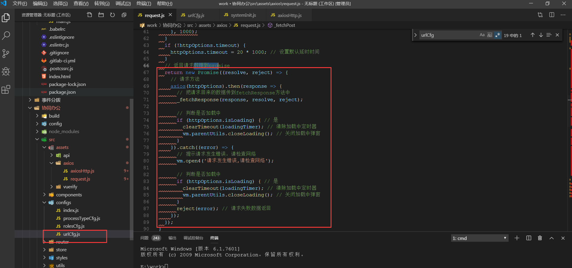Expand the api folder
Screen dimensions: 572x268
(51, 155)
